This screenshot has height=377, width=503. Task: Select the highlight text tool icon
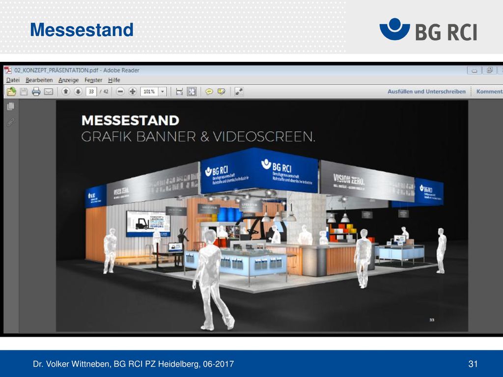coord(222,92)
